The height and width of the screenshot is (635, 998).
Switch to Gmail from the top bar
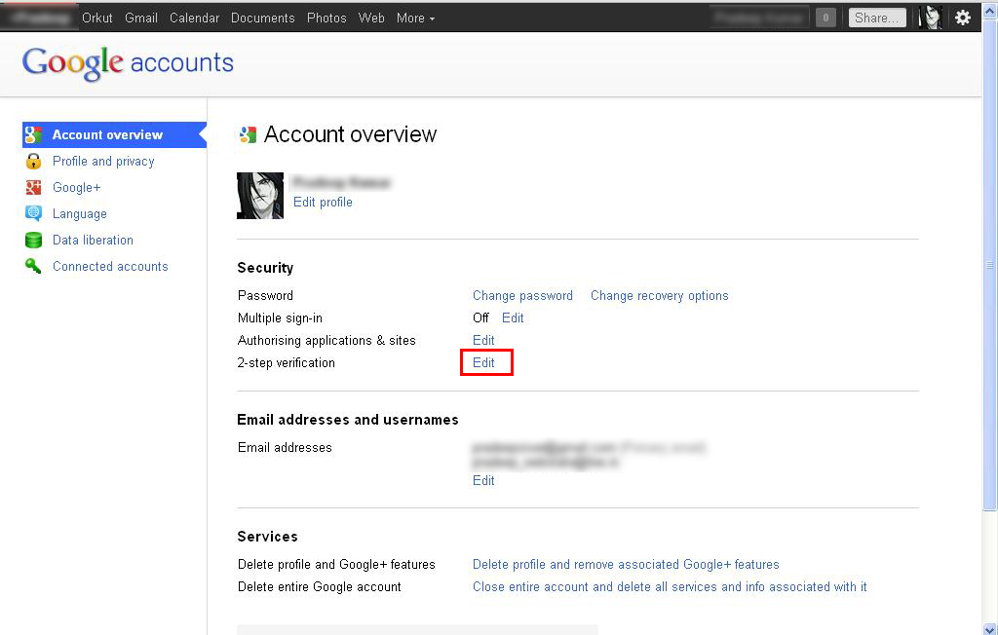(x=140, y=17)
